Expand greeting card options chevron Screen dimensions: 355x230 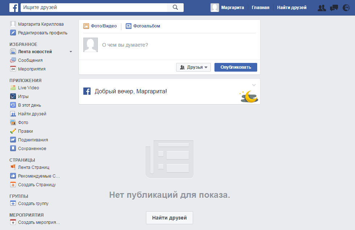tap(254, 85)
